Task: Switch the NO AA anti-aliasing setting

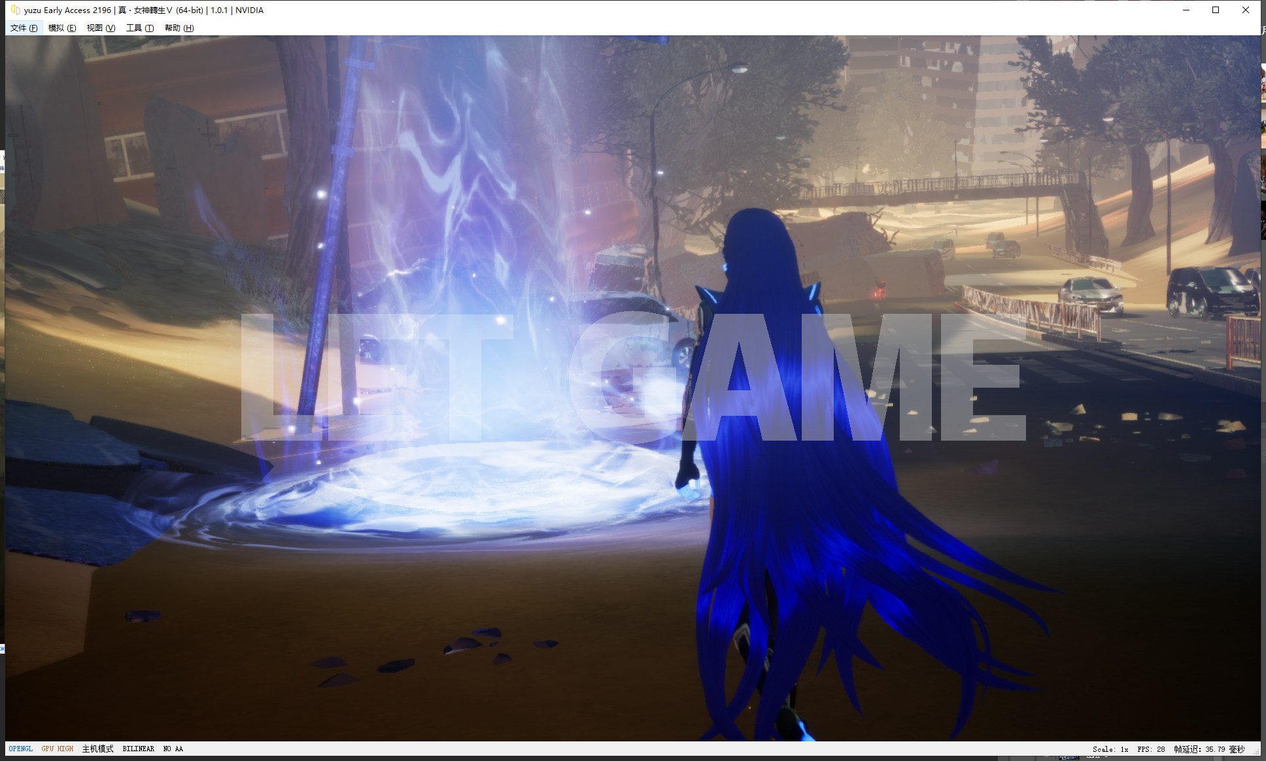Action: (173, 749)
